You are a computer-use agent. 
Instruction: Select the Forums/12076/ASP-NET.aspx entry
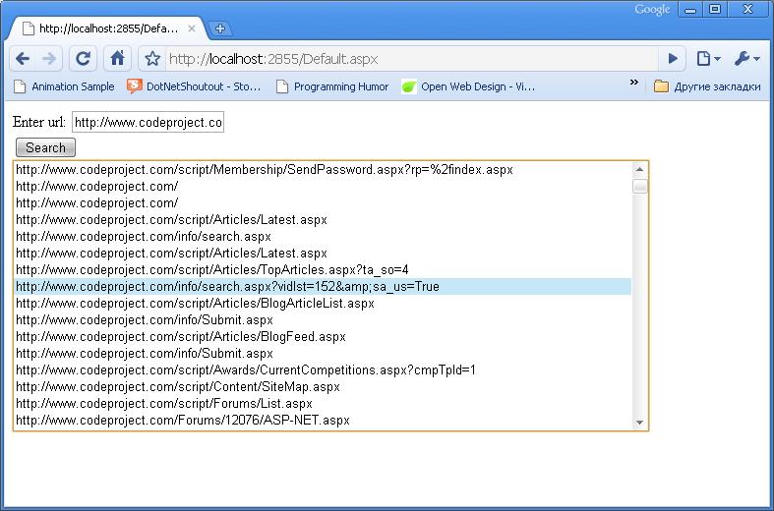coord(323,421)
